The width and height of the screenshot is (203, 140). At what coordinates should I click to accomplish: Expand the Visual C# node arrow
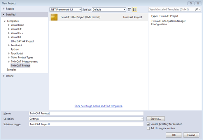point(9,29)
